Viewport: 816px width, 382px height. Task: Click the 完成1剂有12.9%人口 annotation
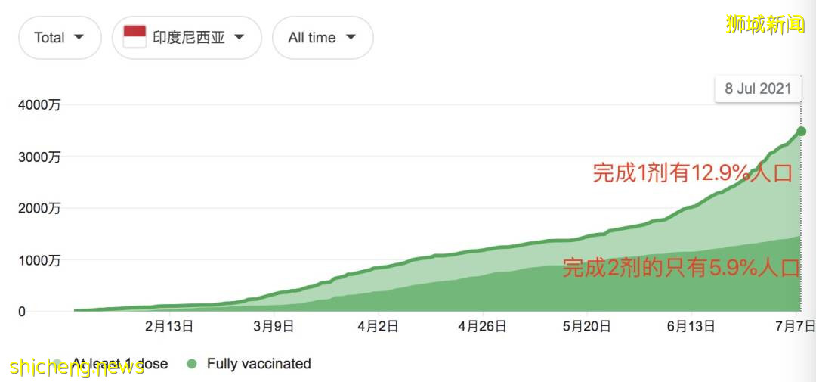click(x=692, y=173)
